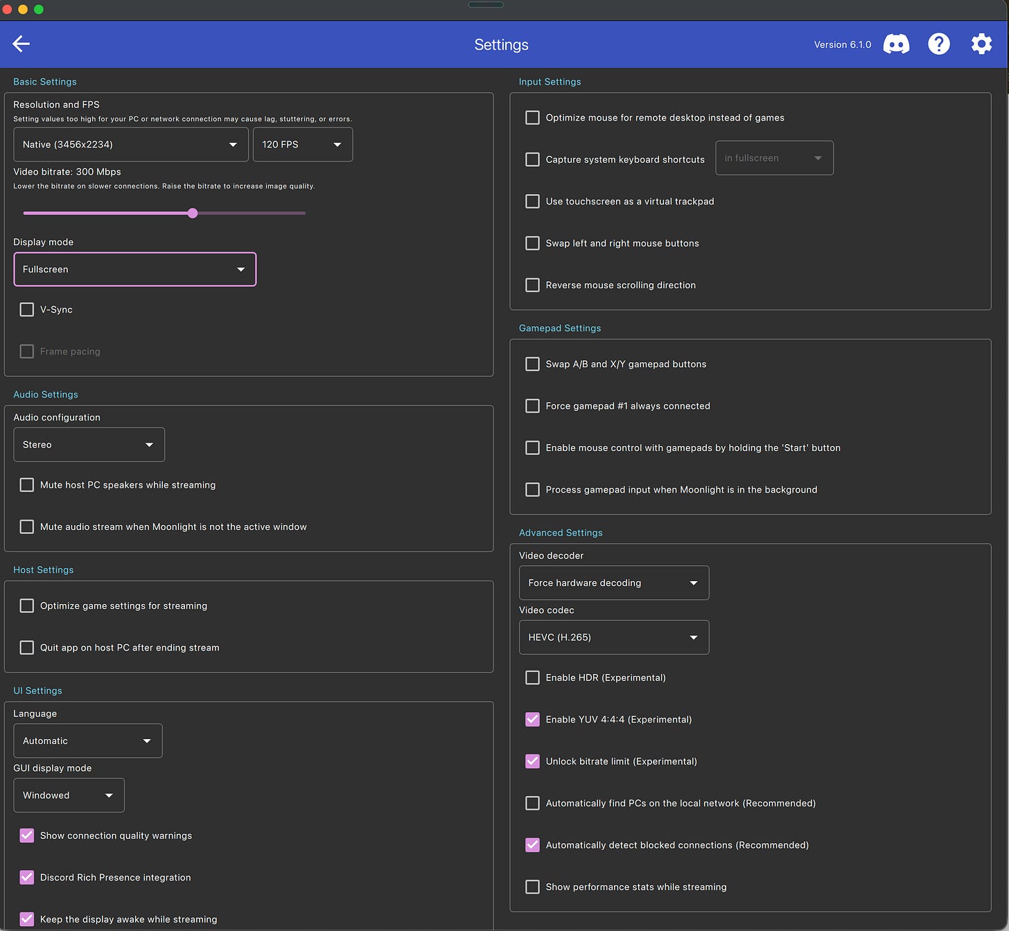1009x931 pixels.
Task: Open the help question mark icon
Action: click(939, 44)
